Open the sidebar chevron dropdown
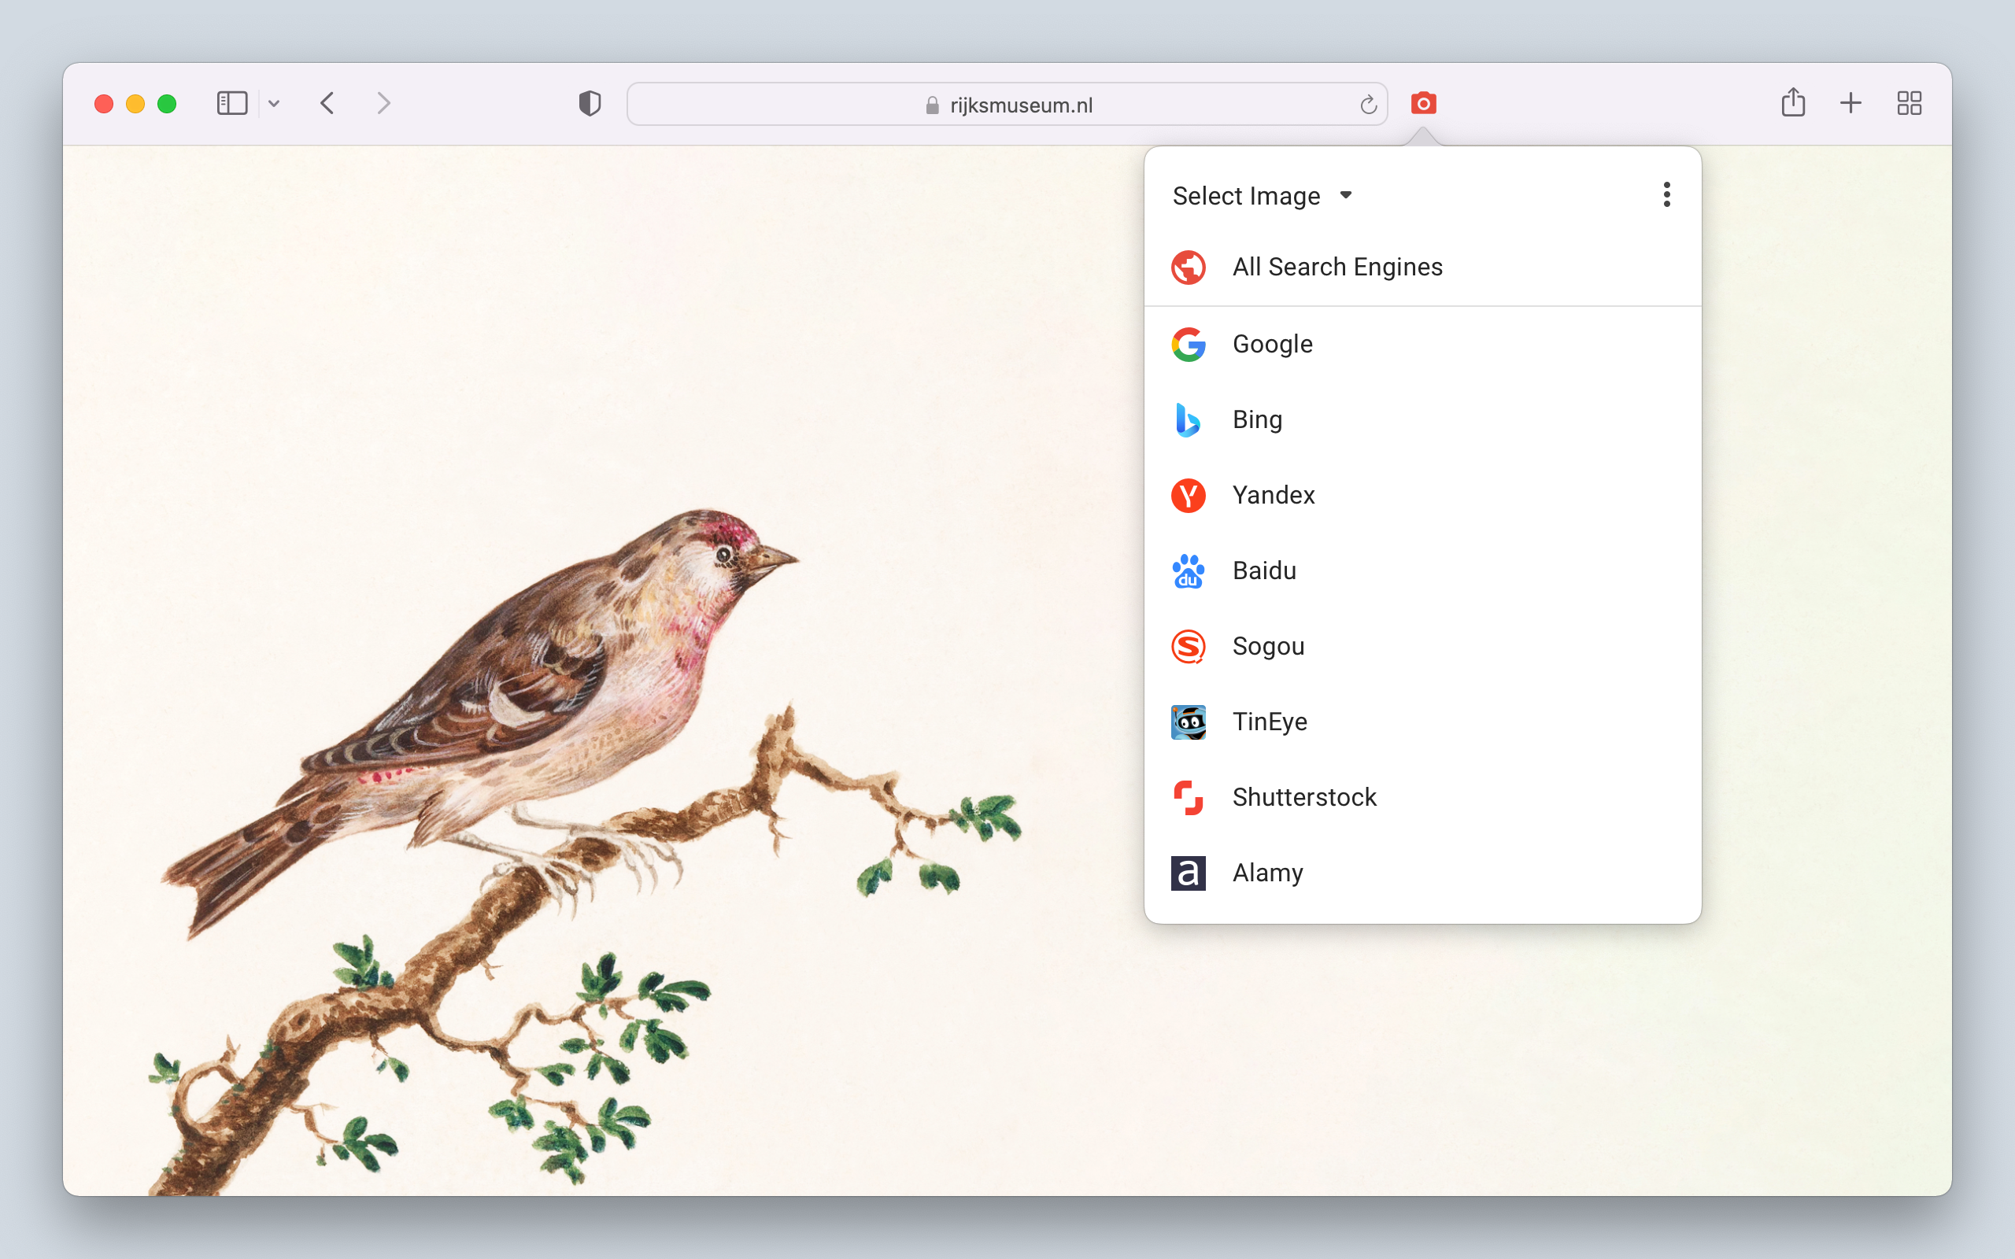The height and width of the screenshot is (1259, 2015). 274,104
